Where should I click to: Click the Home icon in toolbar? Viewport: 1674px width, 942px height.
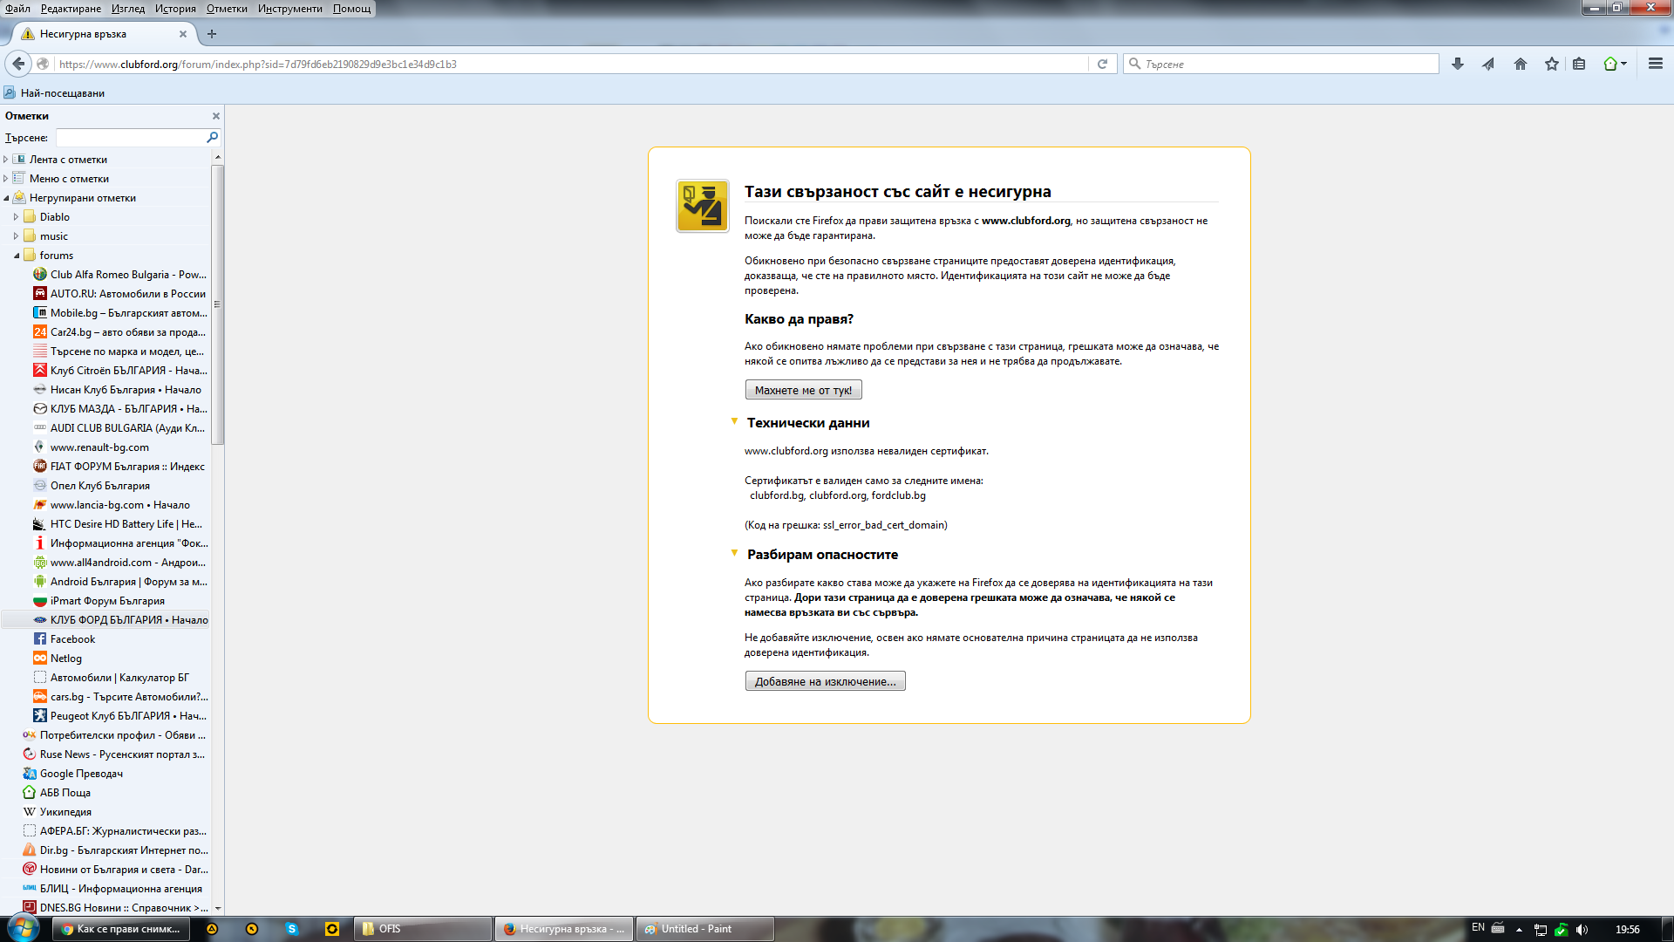click(1520, 64)
